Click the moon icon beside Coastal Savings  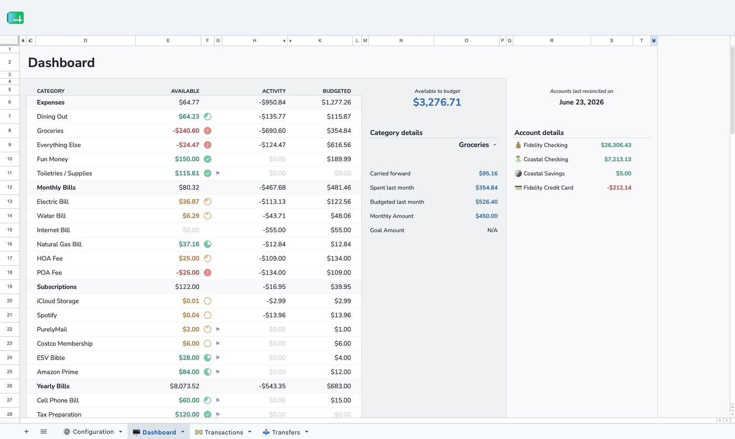518,173
